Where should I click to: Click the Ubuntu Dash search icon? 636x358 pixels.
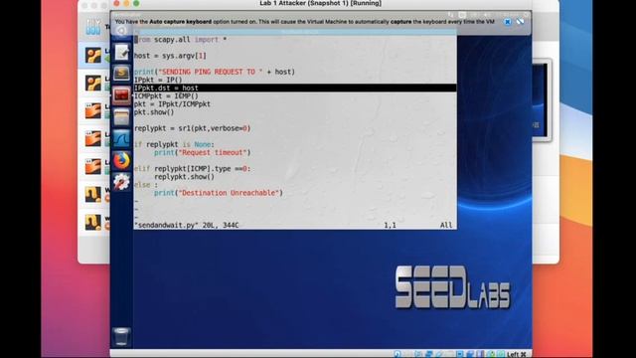(x=121, y=31)
